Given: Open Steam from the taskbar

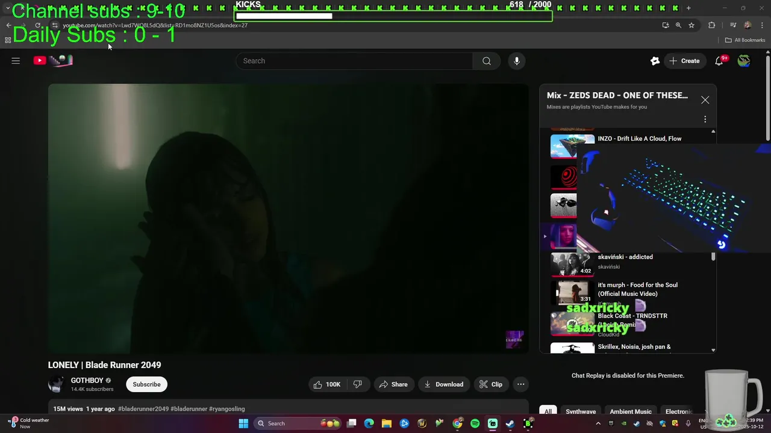Looking at the screenshot, I should tap(510, 423).
